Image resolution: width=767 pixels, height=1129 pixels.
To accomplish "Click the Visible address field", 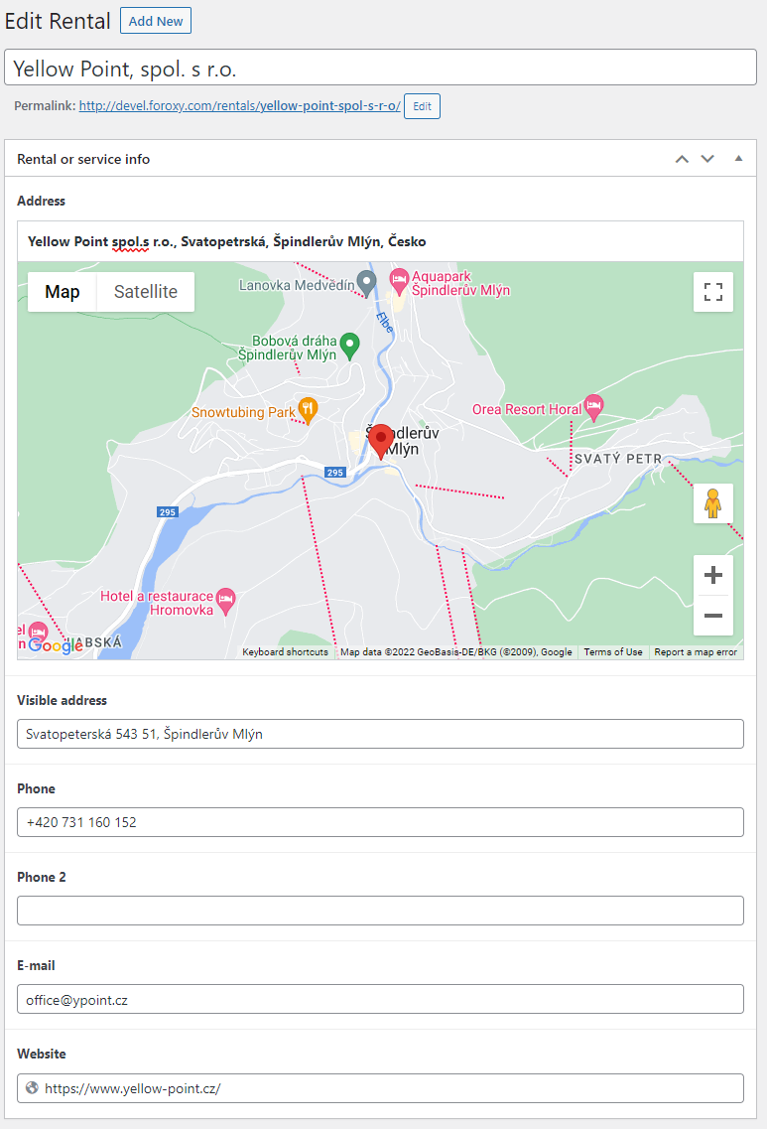I will (380, 734).
